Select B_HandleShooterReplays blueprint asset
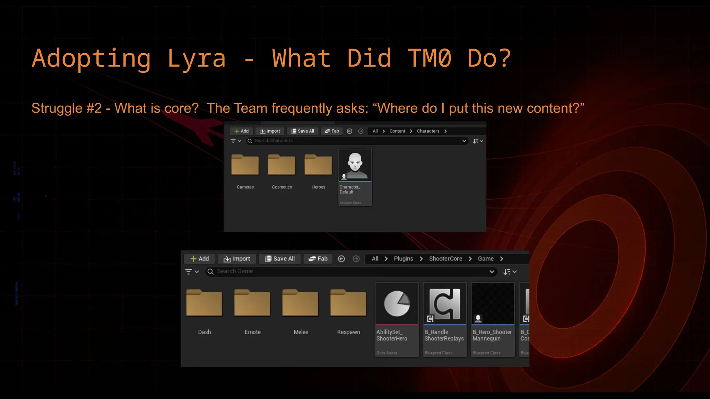 tap(445, 319)
